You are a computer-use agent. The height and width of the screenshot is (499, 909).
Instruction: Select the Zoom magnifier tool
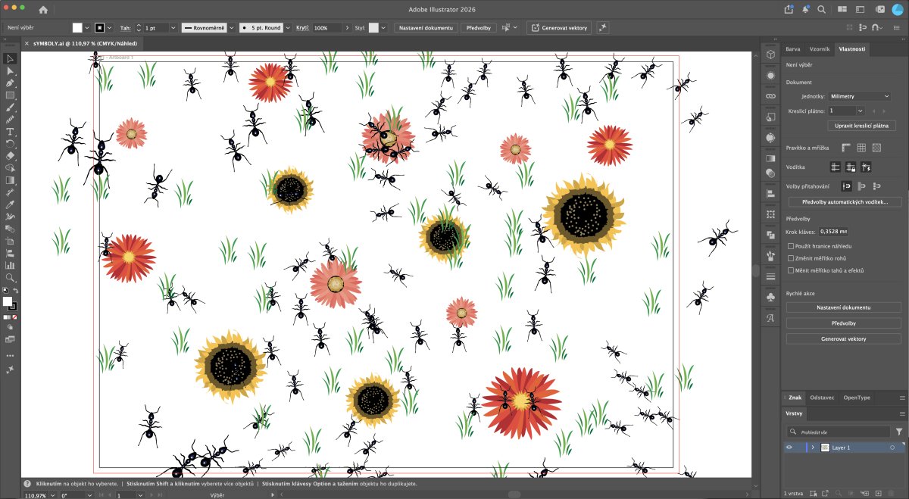point(11,278)
